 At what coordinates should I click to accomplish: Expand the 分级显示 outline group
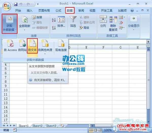[134, 23]
